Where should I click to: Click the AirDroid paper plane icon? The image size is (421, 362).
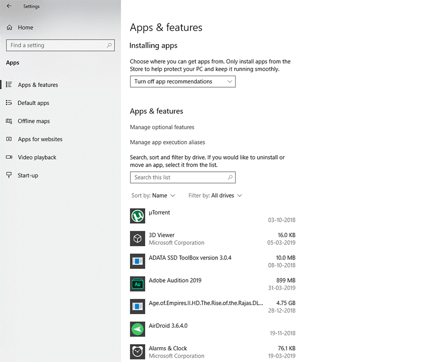137,329
